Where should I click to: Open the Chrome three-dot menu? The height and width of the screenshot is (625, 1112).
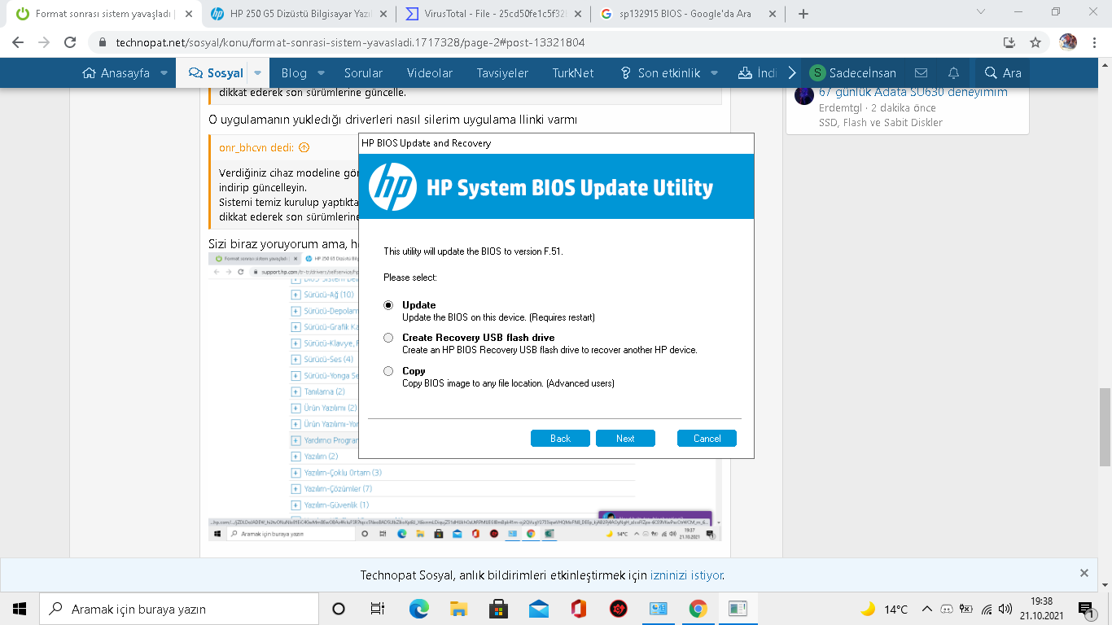pyautogui.click(x=1093, y=42)
